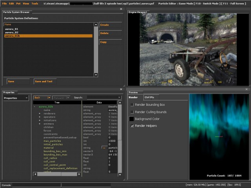Select the forces tree row
Viewport: 251px width, 188px height.
click(x=47, y=130)
